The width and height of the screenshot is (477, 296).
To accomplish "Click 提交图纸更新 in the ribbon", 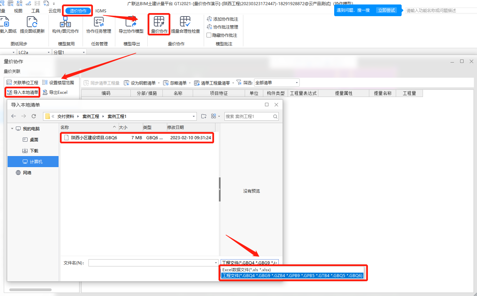I will pyautogui.click(x=32, y=24).
